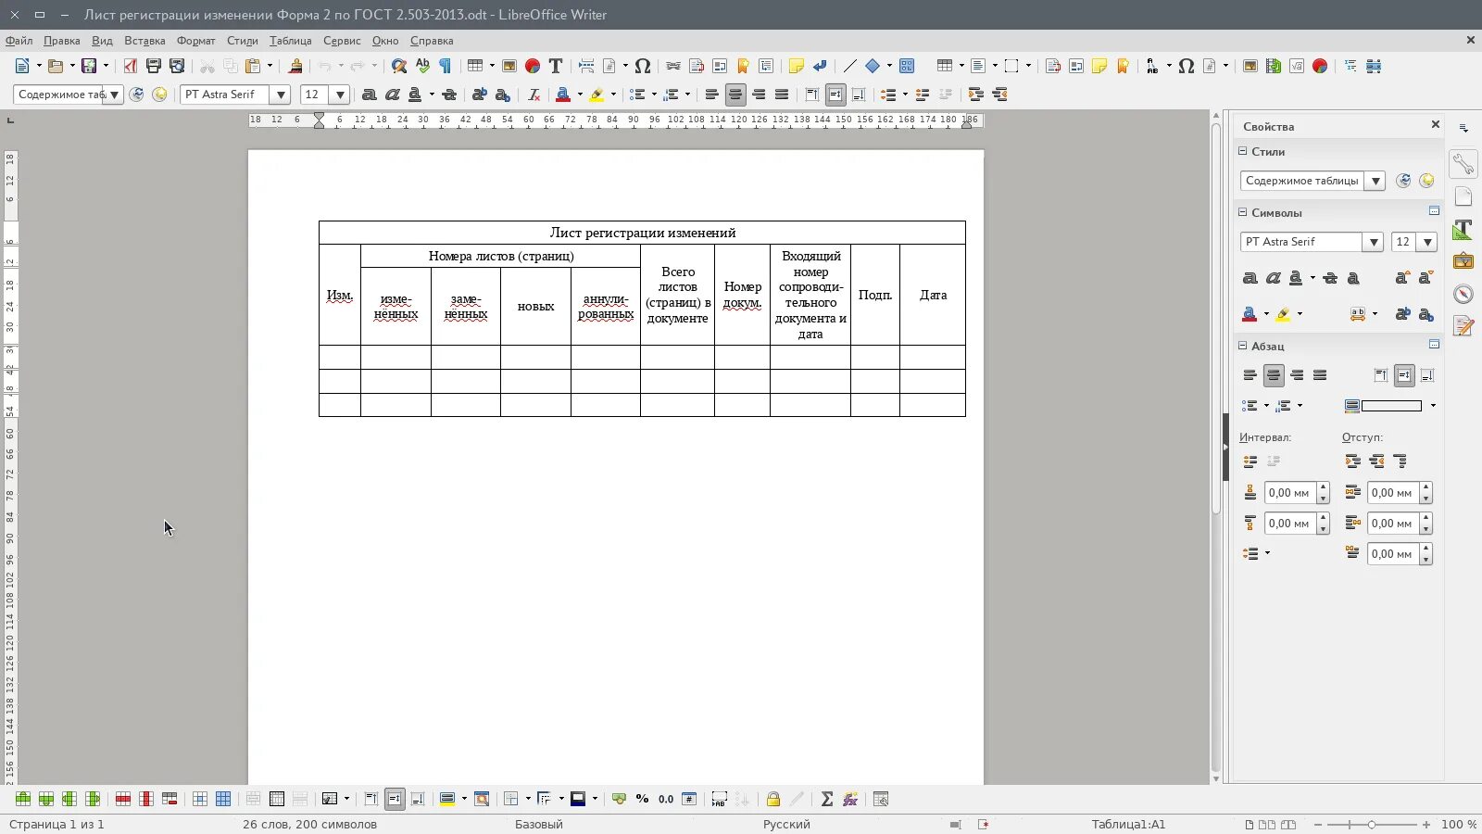
Task: Open the Справка menu
Action: pos(432,41)
